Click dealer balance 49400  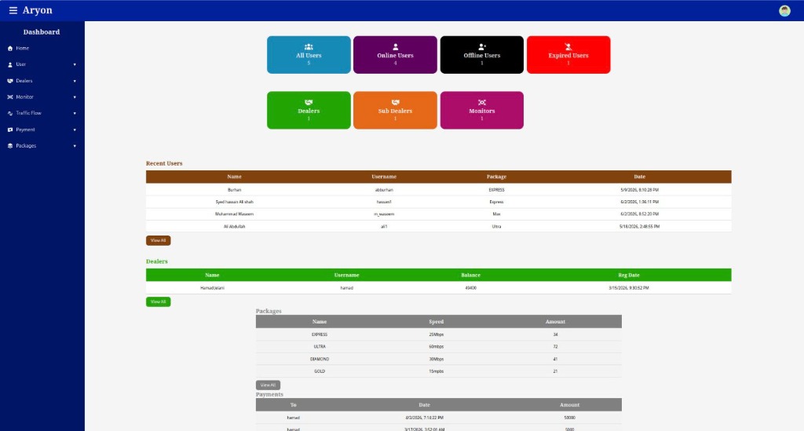pos(471,288)
